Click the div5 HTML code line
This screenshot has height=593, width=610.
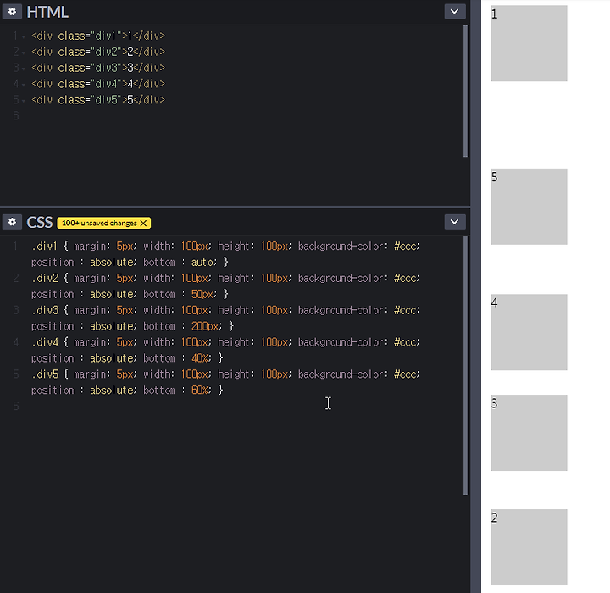(x=98, y=100)
